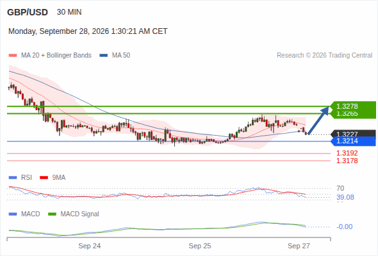Click the Sep 27 date axis label

[299, 246]
